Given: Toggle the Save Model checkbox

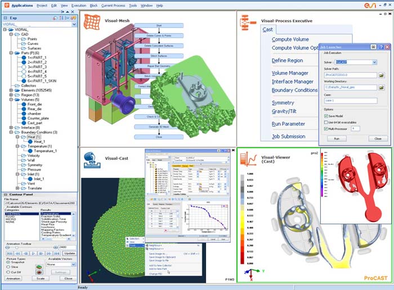Looking at the screenshot, I should pyautogui.click(x=326, y=116).
